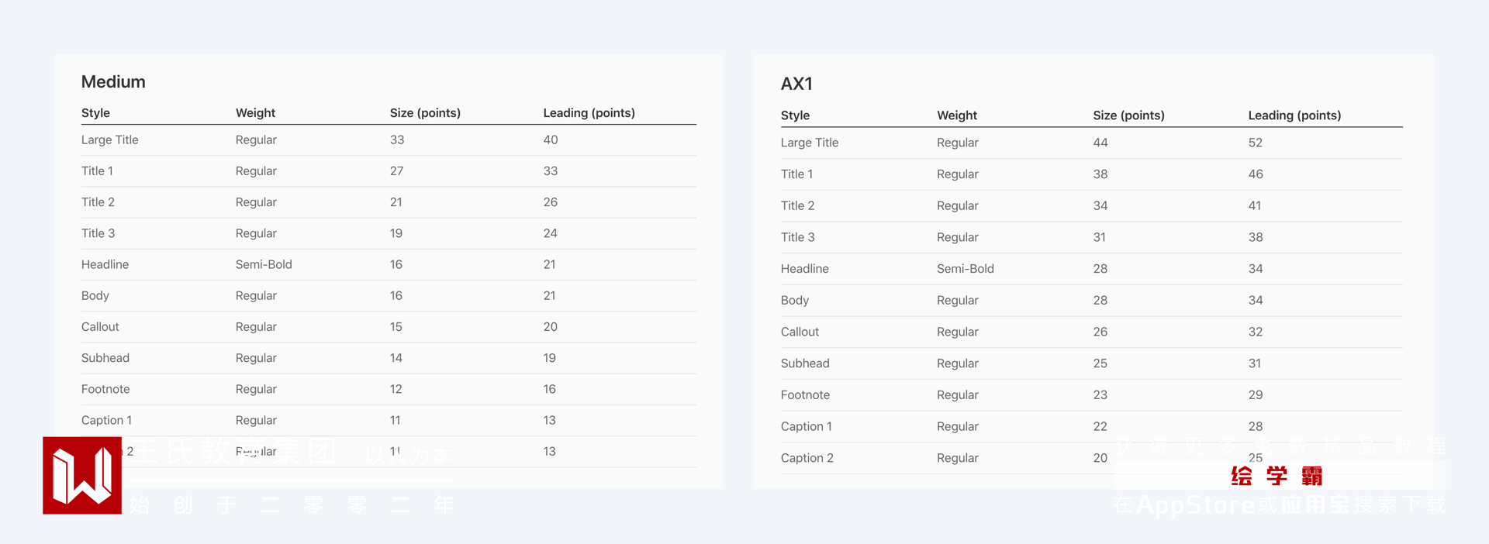Select Large Title label in Medium table
The image size is (1489, 544).
point(109,140)
